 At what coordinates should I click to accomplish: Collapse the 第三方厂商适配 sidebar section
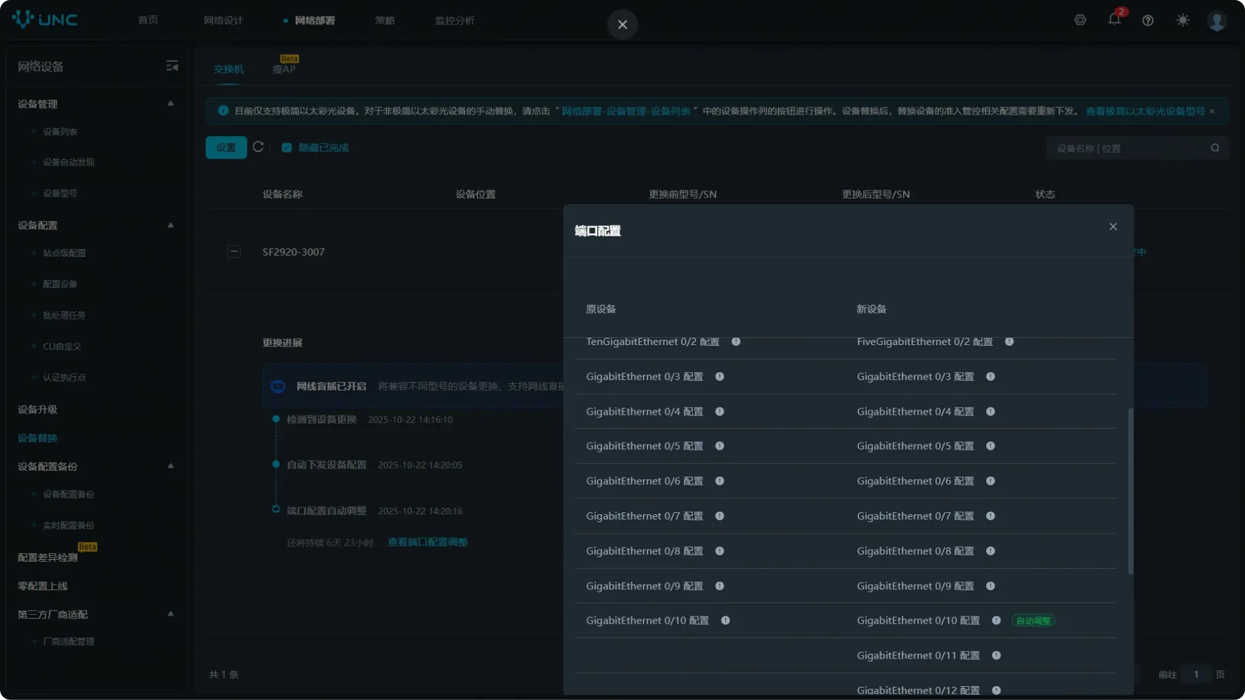171,614
